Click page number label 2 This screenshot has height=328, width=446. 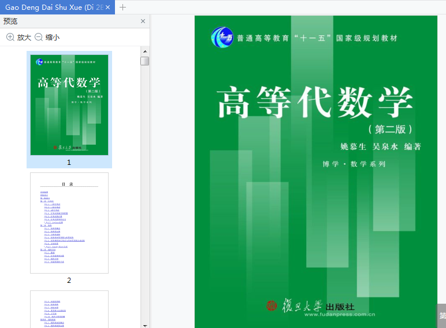(69, 281)
